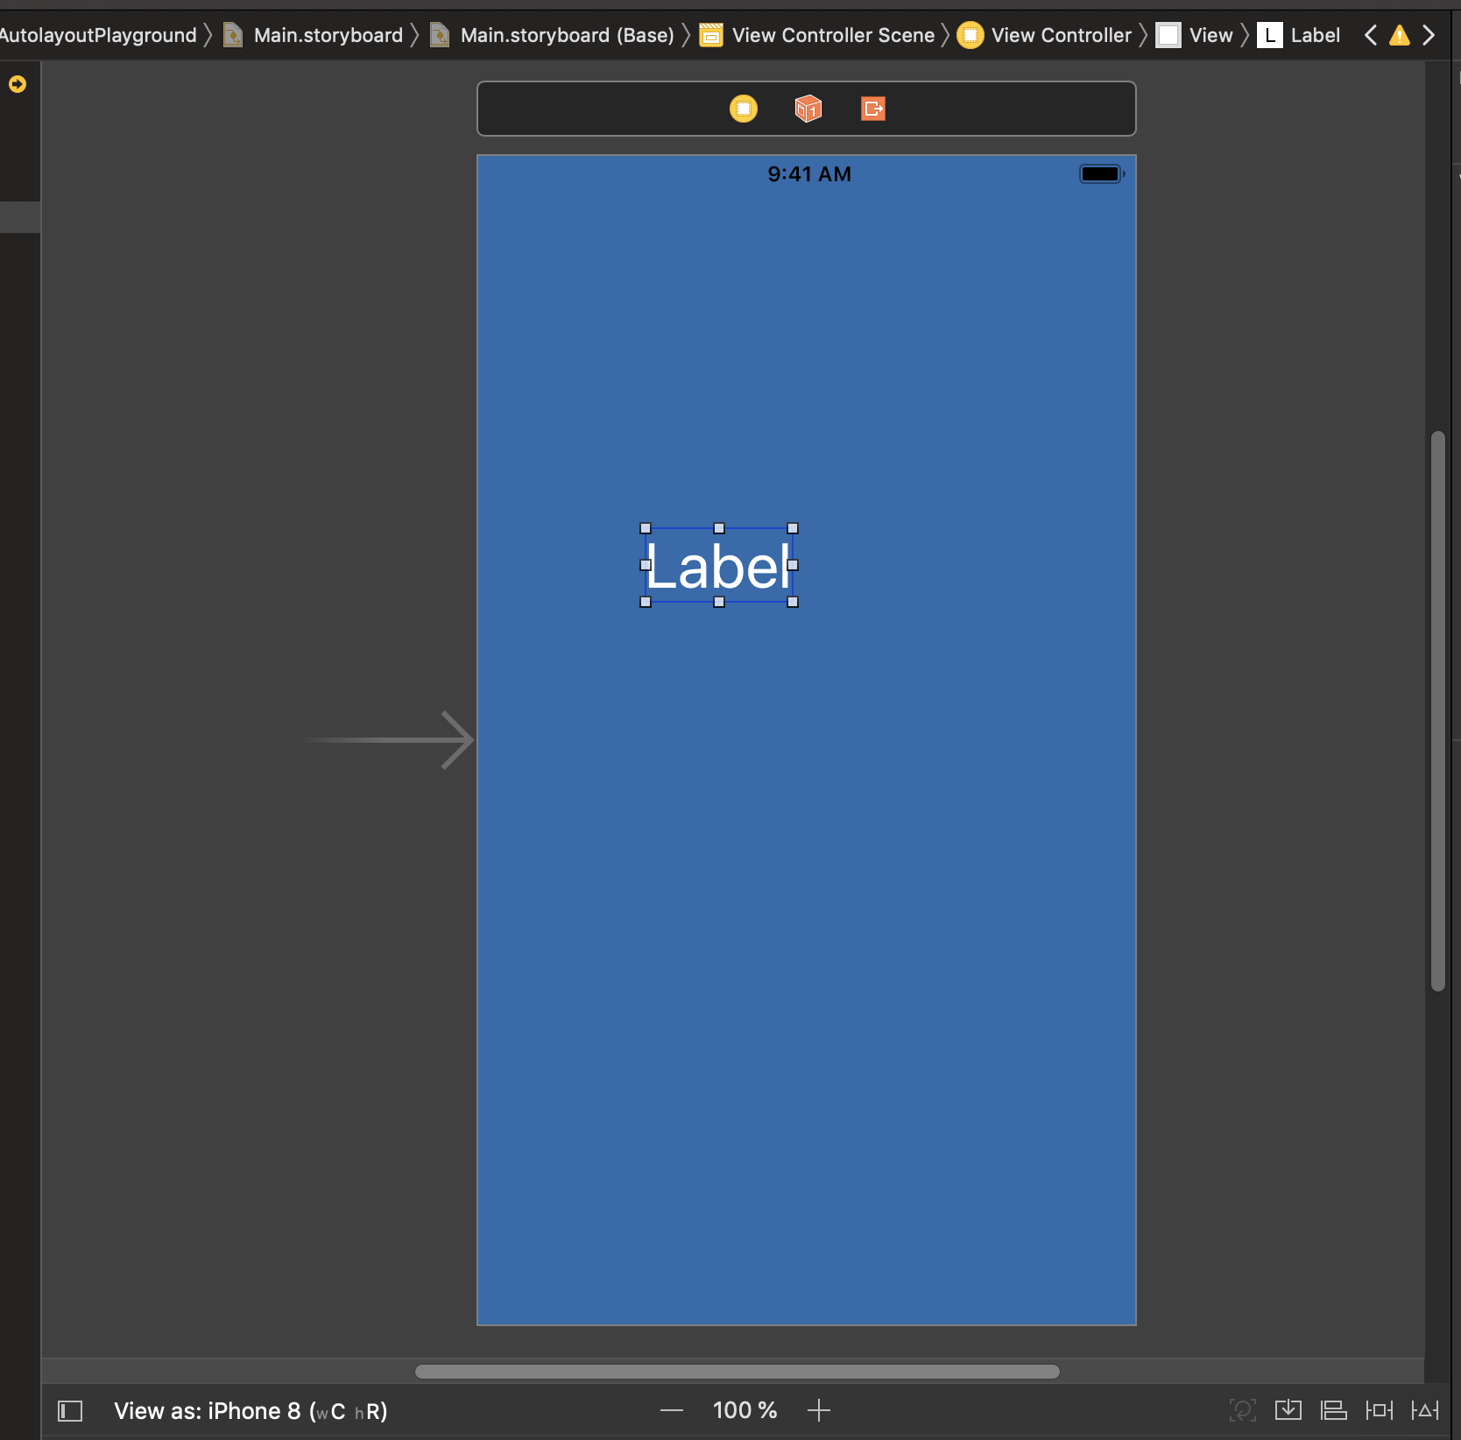
Task: Click the Exit icon in scene dock
Action: coord(872,109)
